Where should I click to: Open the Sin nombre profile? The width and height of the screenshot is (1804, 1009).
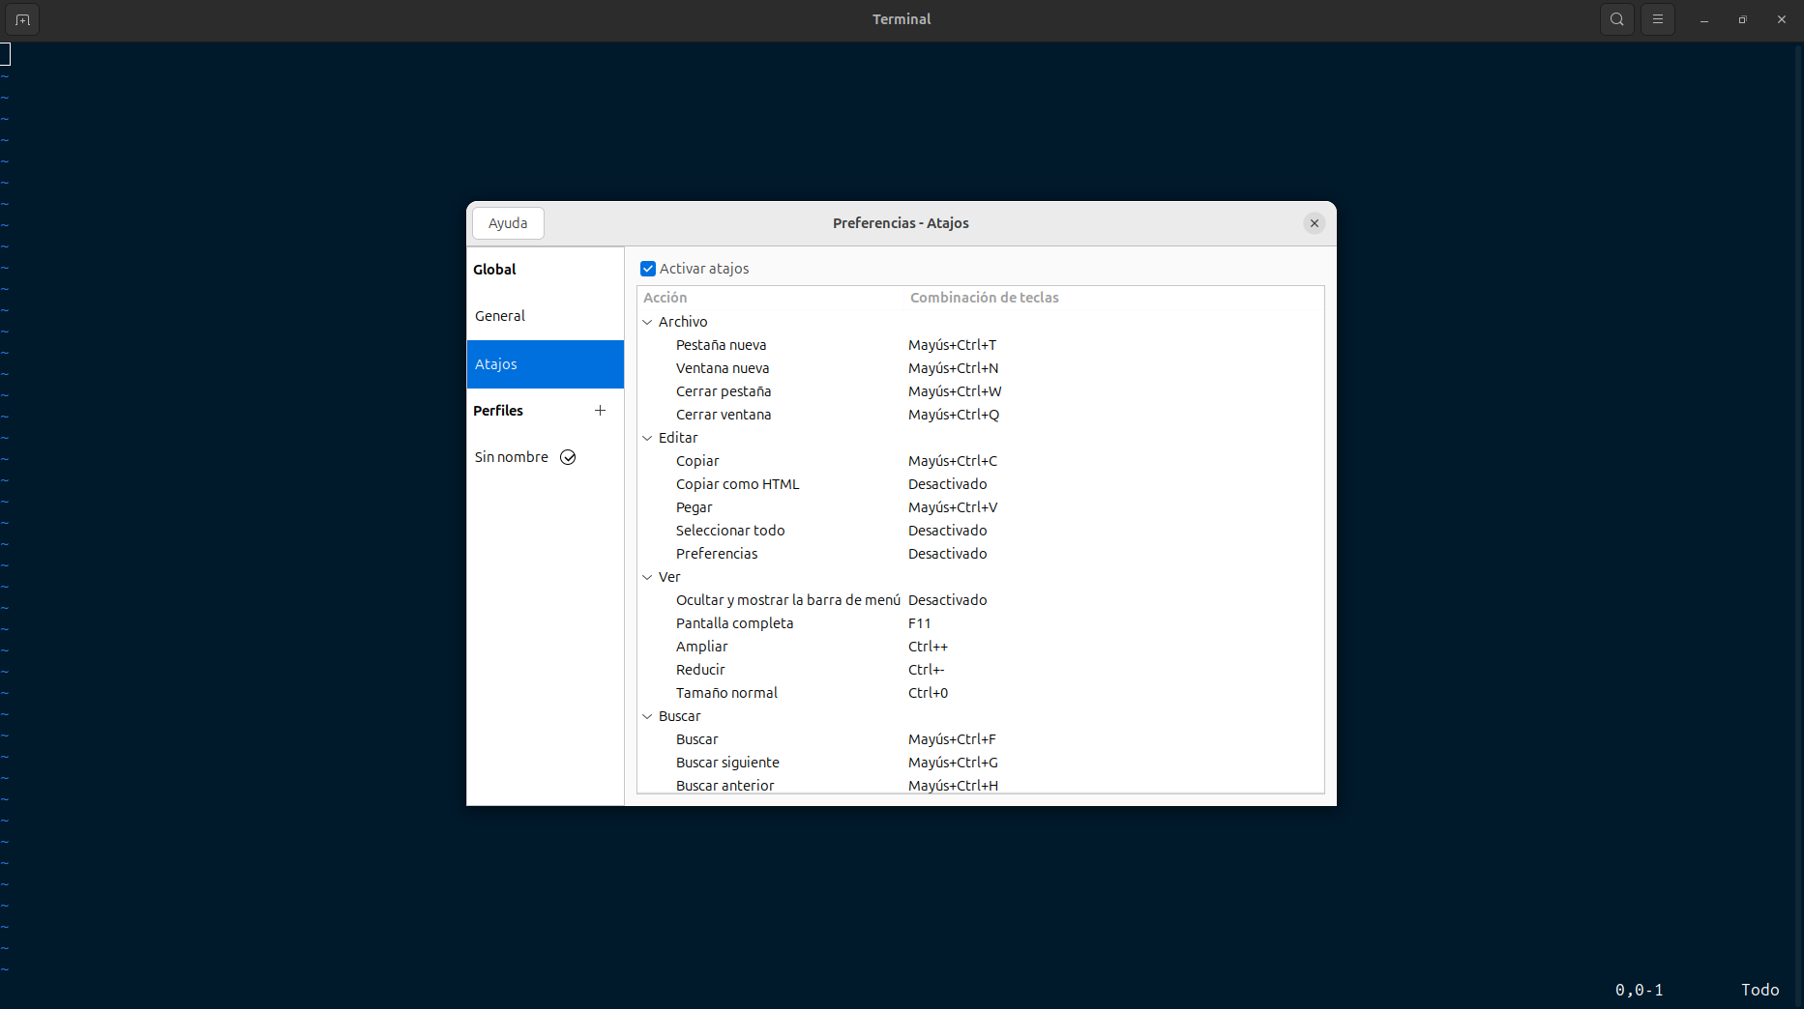[511, 457]
